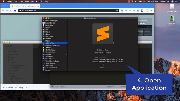Screen dimensions: 180x101
Task: Click the camera extension icon
Action: point(138,10)
